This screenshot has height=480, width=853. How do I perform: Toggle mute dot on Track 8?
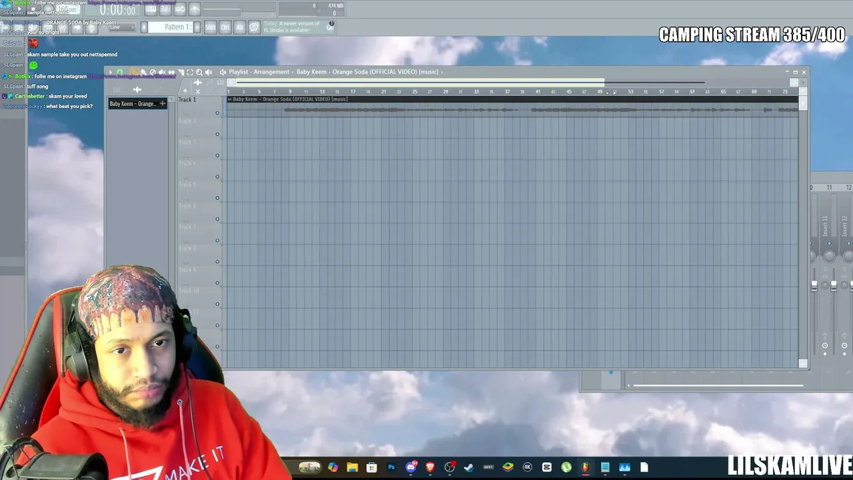tap(217, 262)
